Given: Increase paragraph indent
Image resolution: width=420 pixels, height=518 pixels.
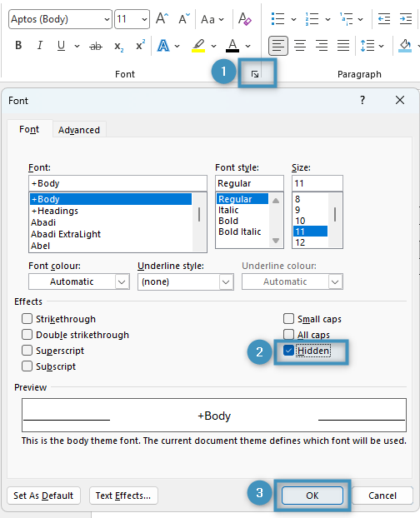Looking at the screenshot, I should pyautogui.click(x=406, y=19).
